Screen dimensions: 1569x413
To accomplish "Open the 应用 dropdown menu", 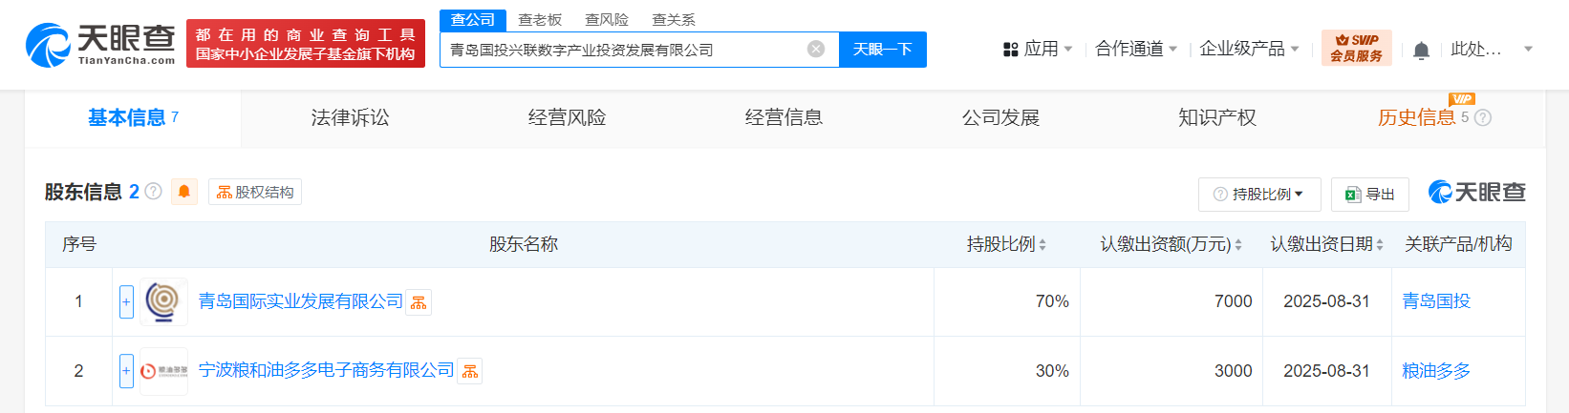I will coord(1038,49).
